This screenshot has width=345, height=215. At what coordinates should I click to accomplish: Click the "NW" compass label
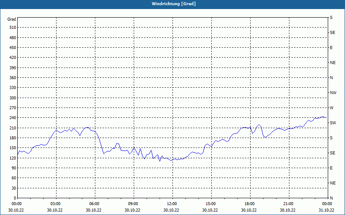(x=333, y=93)
